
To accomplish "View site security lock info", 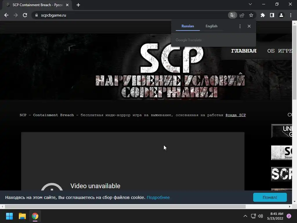I will (36, 15).
